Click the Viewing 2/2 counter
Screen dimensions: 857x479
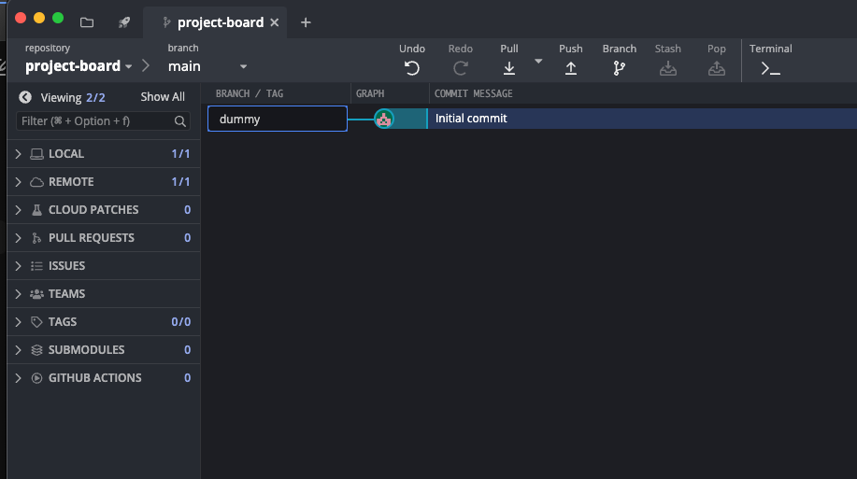pyautogui.click(x=73, y=97)
